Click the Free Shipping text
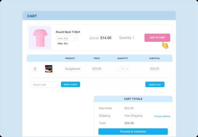The width and height of the screenshot is (198, 137). 133,116
